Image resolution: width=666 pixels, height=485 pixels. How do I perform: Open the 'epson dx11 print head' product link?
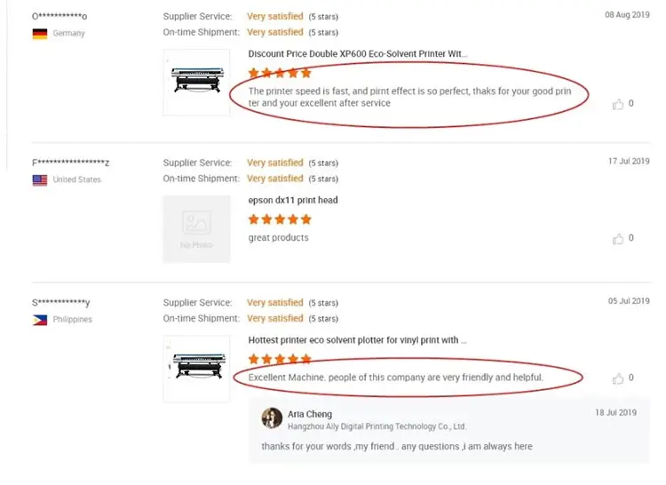[x=293, y=201]
